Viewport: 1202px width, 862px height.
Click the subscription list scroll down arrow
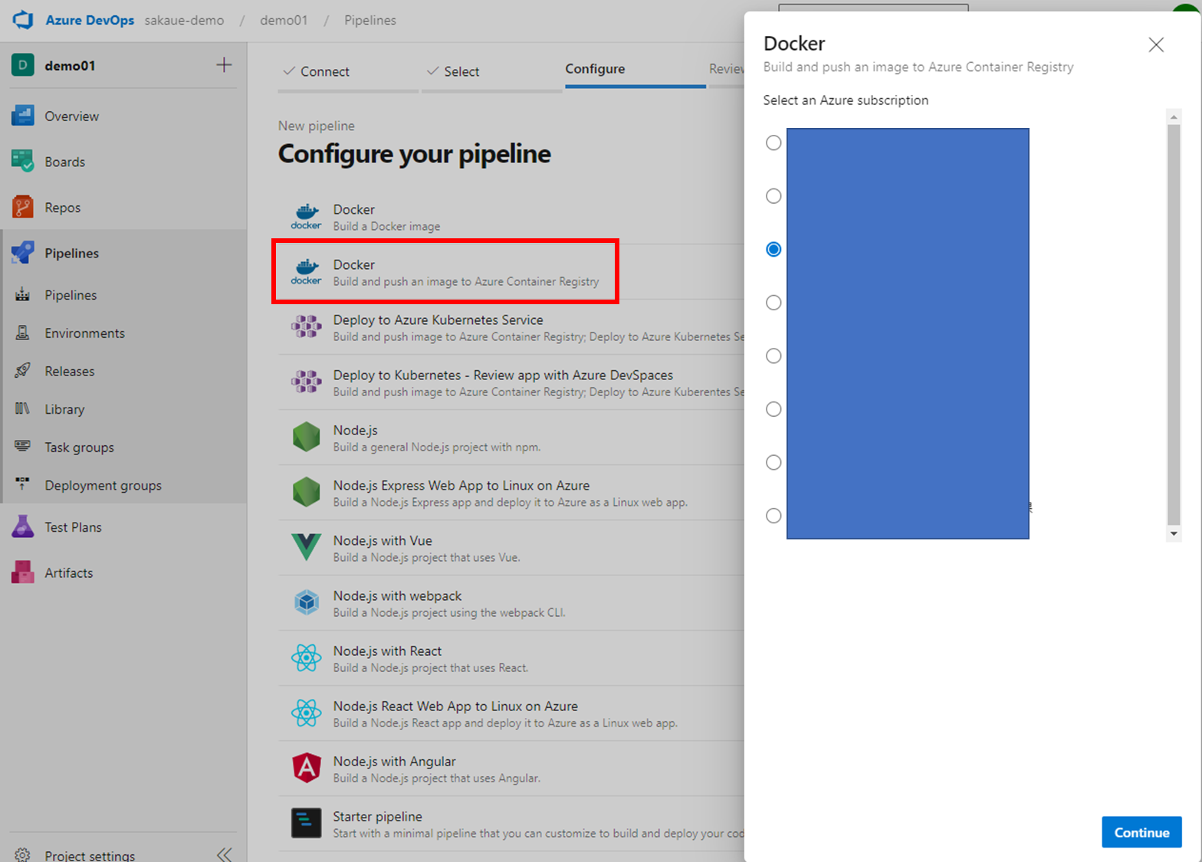click(x=1174, y=533)
